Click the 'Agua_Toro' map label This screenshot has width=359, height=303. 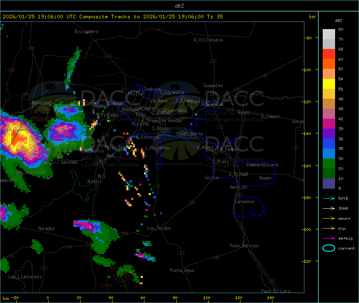pyautogui.click(x=43, y=103)
